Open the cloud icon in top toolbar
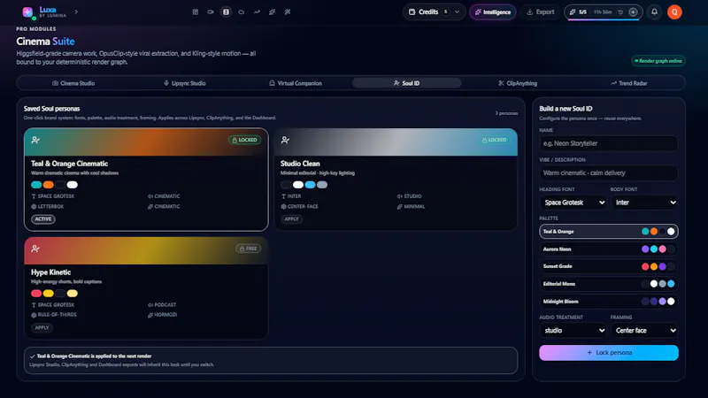Image resolution: width=708 pixels, height=398 pixels. point(241,12)
